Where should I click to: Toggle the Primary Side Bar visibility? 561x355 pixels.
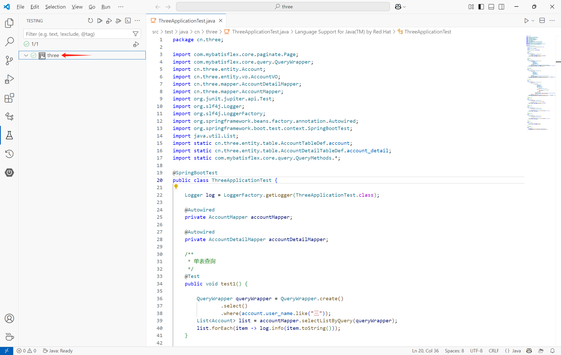point(481,7)
